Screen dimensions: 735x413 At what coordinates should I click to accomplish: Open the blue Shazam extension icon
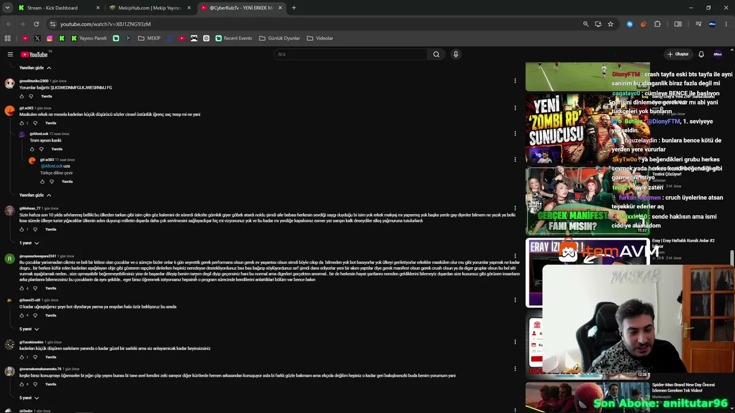pos(630,24)
